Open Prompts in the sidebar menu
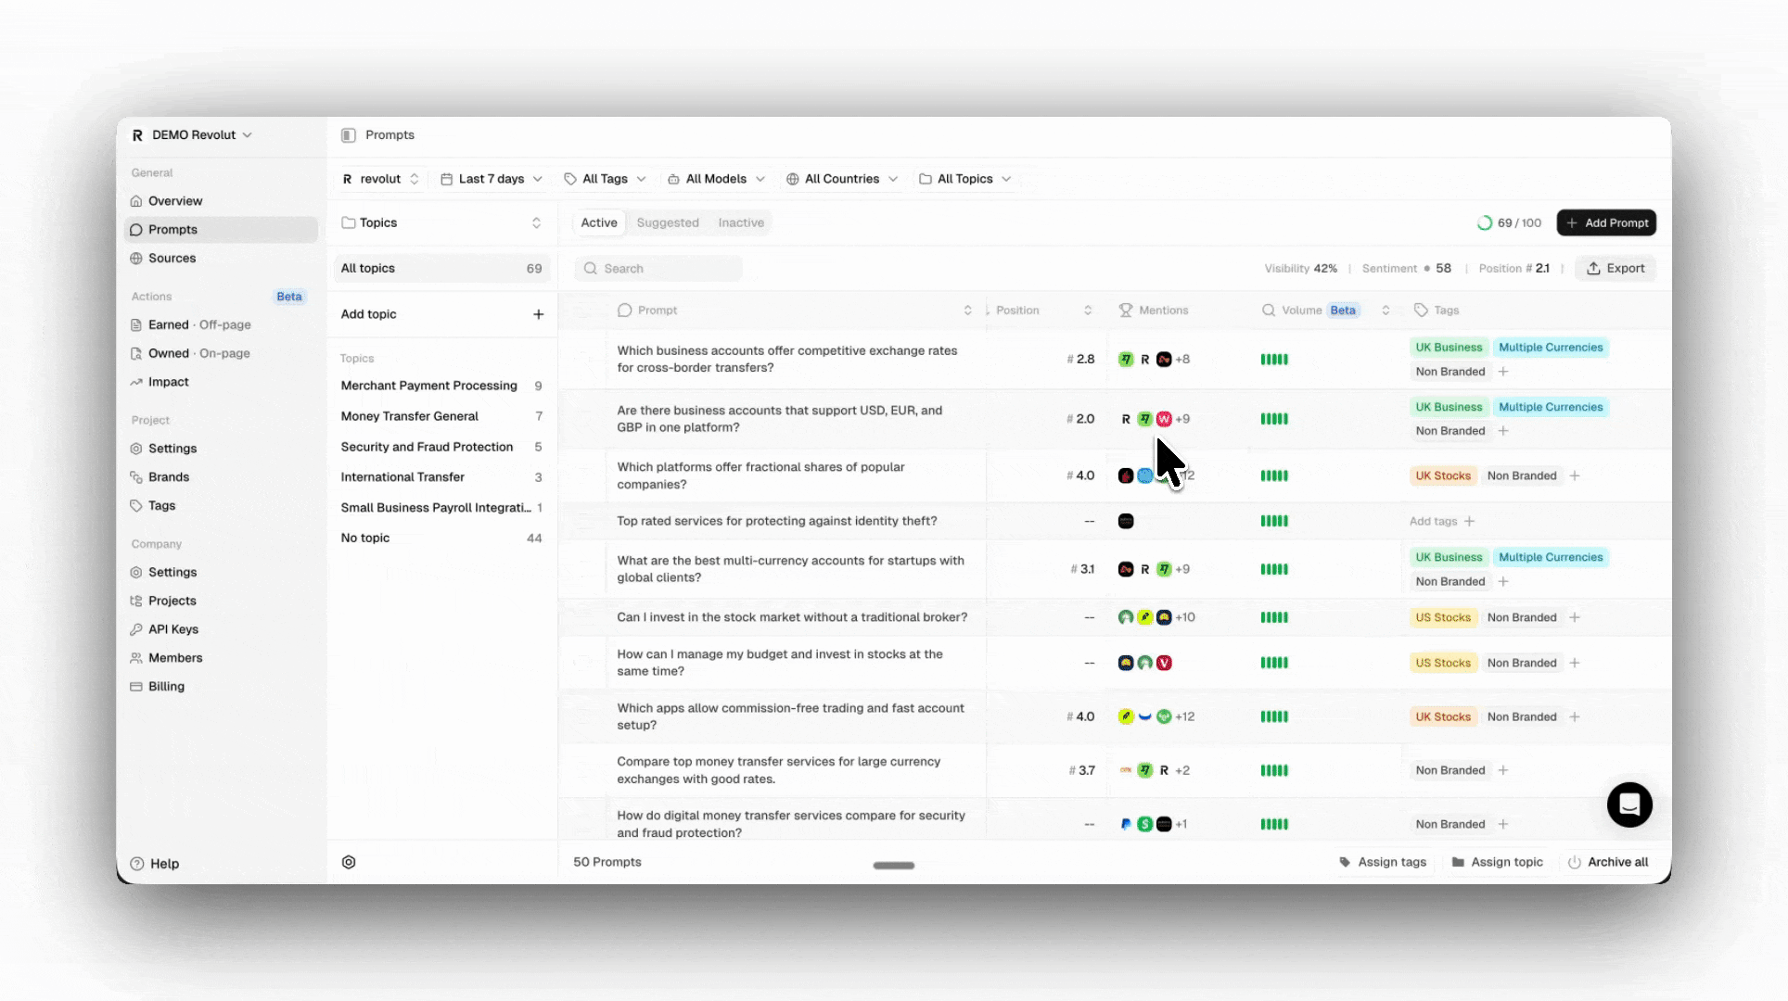 (x=172, y=229)
